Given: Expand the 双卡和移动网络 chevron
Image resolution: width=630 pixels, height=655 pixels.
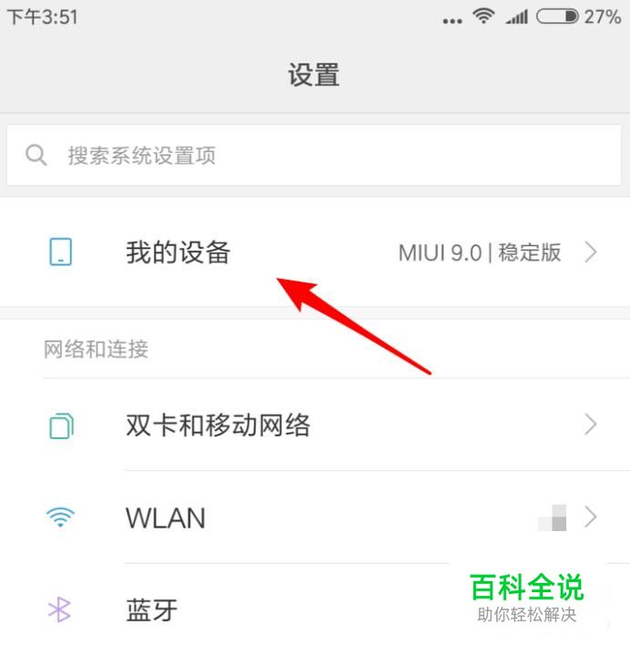Looking at the screenshot, I should [590, 425].
